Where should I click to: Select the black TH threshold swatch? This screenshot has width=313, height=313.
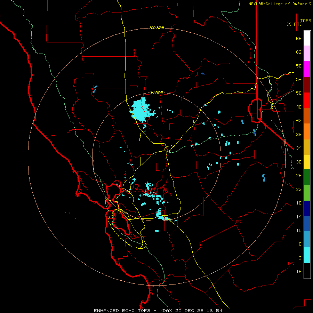coord(307,271)
